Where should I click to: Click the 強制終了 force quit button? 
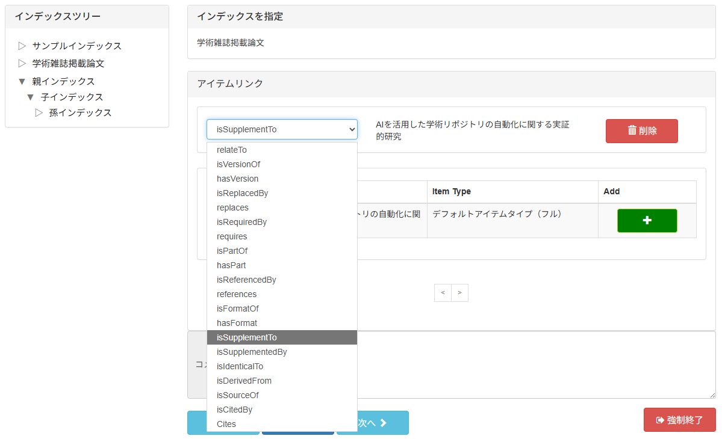point(679,420)
